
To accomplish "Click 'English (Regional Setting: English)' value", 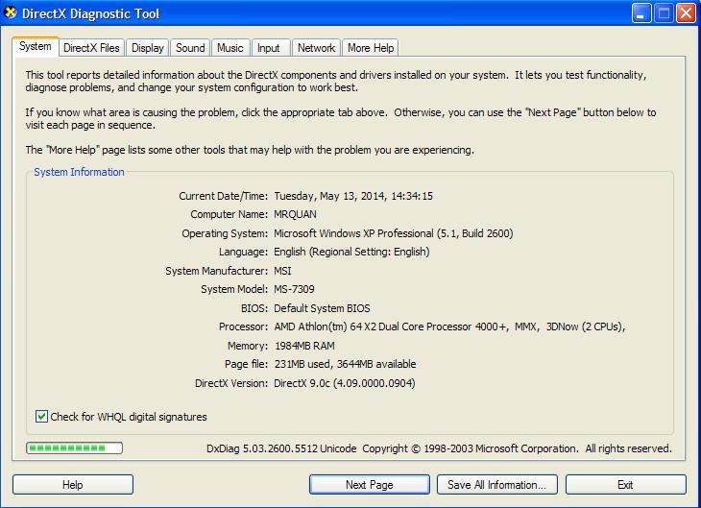I will [351, 252].
